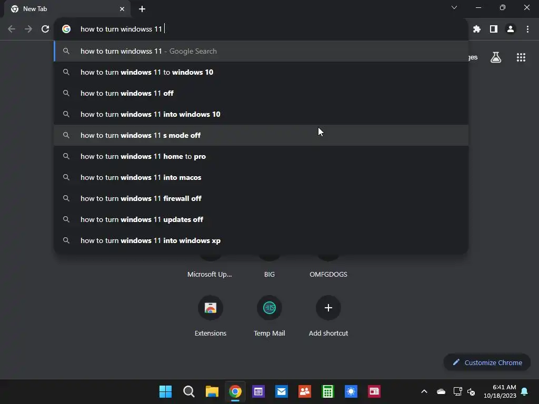Open the Google apps grid
The width and height of the screenshot is (539, 404).
point(521,57)
